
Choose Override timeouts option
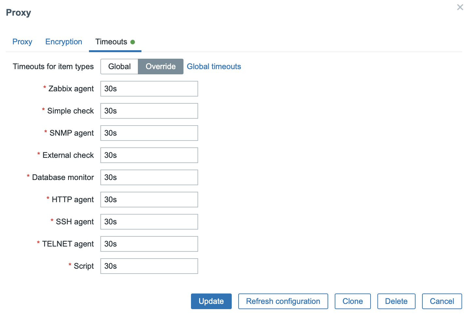(161, 67)
